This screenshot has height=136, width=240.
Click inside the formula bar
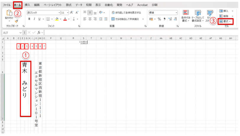tap(141, 33)
